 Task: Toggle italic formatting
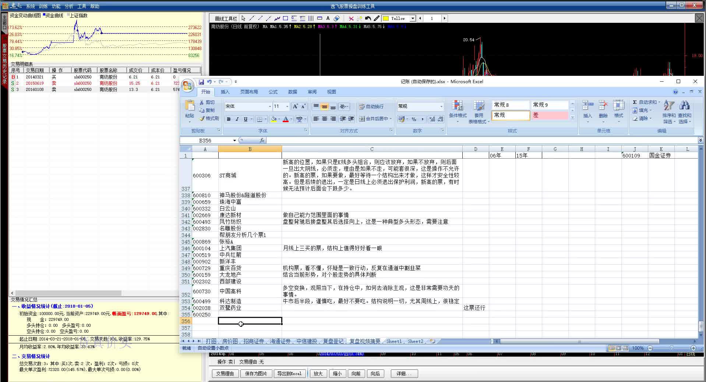(x=237, y=119)
